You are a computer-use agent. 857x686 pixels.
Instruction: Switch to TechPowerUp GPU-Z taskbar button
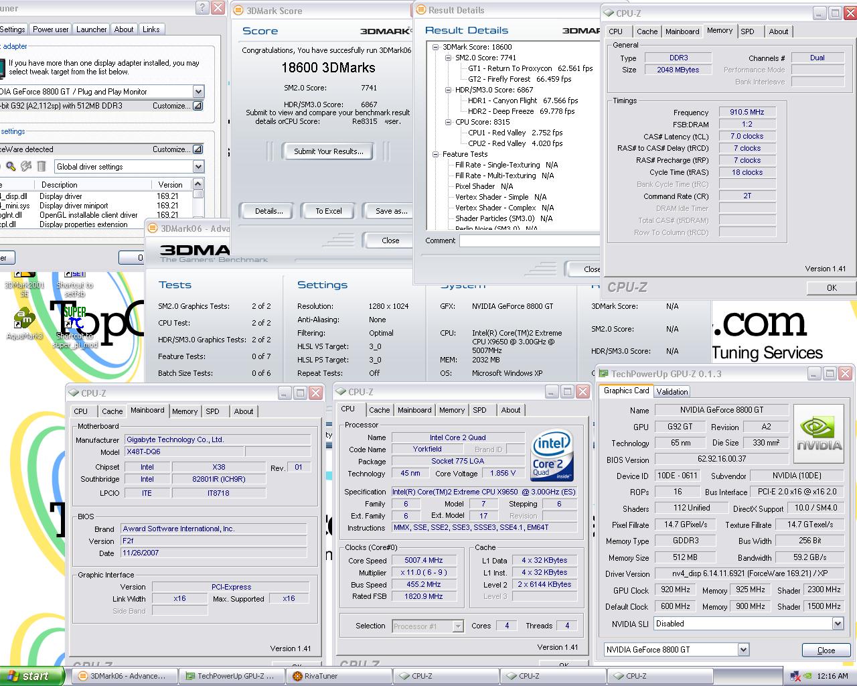tap(232, 676)
